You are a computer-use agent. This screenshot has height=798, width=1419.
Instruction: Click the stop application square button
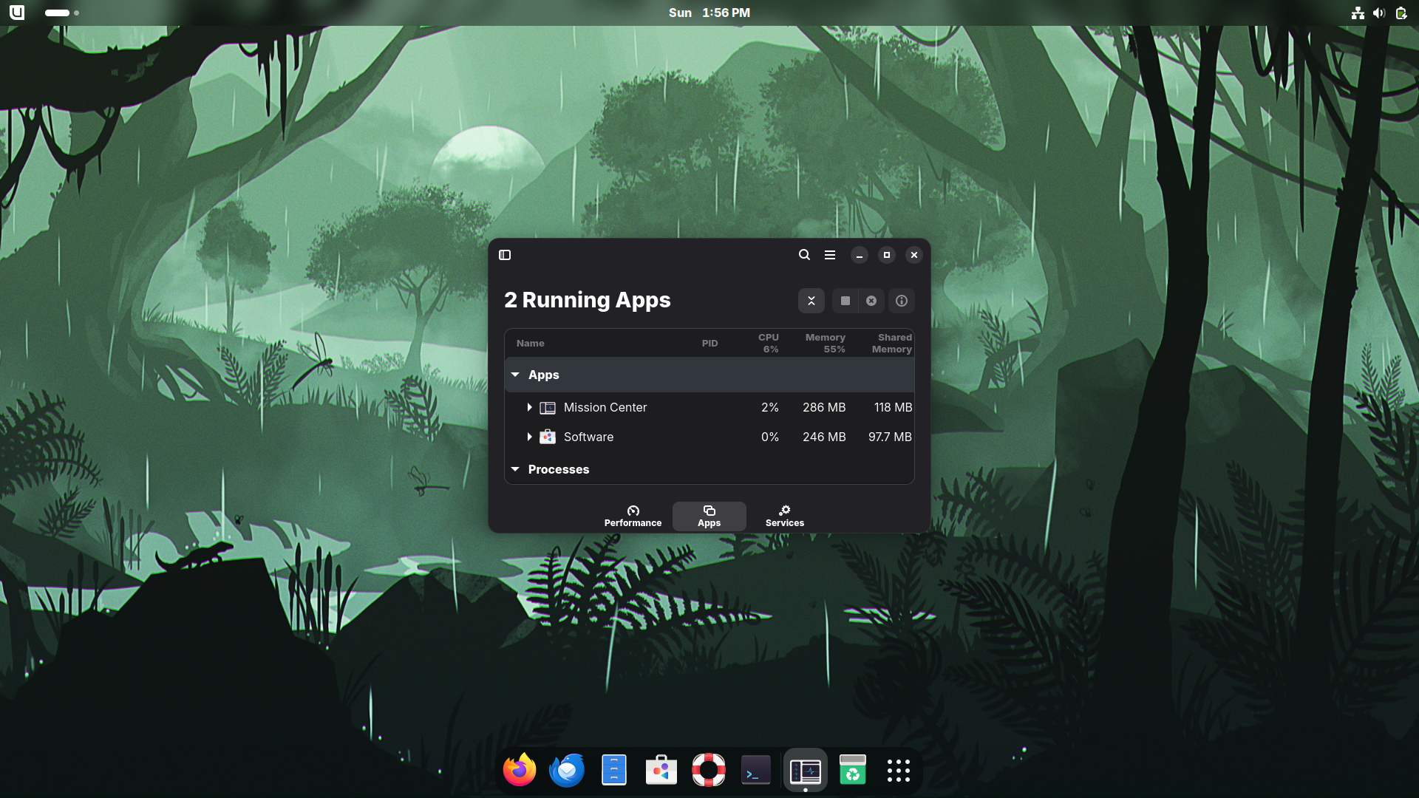(845, 301)
